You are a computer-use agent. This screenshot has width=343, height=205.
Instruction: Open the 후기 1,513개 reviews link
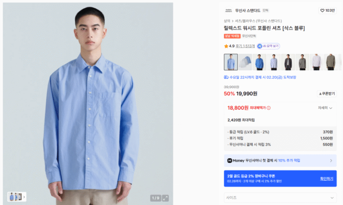pos(245,46)
